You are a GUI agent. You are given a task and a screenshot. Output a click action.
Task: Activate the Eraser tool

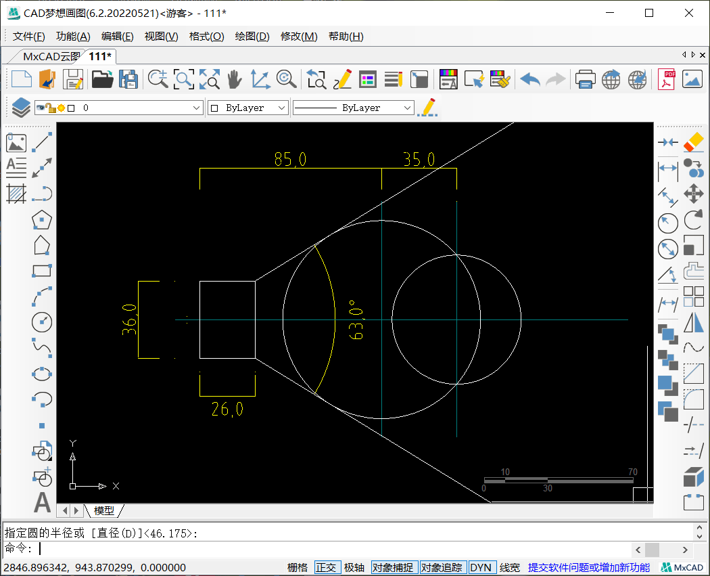(693, 142)
